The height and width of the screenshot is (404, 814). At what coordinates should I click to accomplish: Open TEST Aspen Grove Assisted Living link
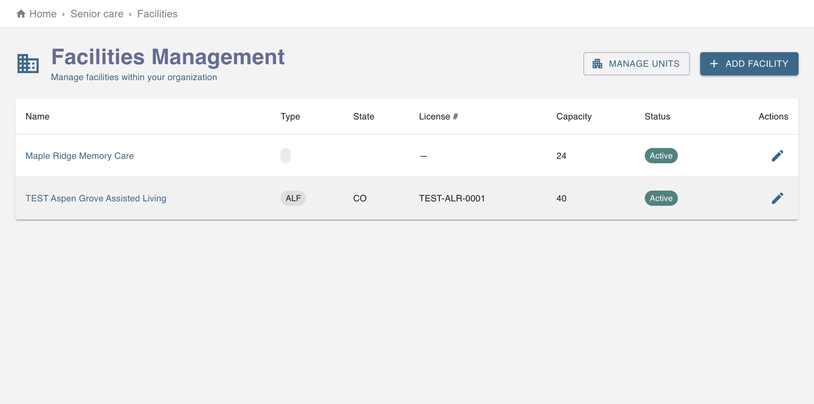click(x=96, y=198)
